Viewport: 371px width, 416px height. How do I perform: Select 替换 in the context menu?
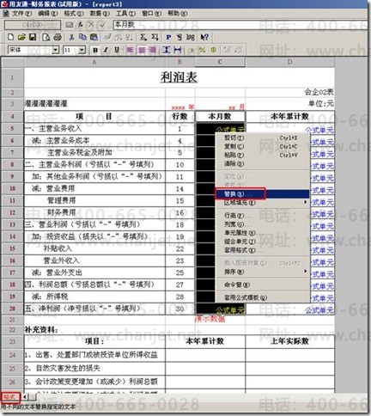pos(262,194)
